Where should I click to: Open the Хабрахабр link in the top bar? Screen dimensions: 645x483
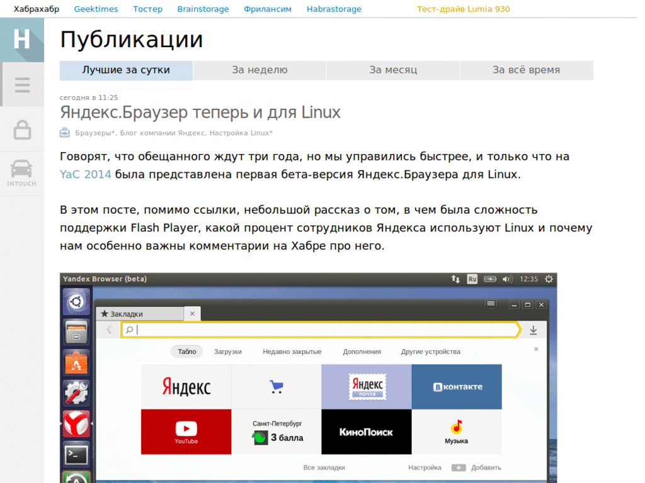click(x=36, y=9)
